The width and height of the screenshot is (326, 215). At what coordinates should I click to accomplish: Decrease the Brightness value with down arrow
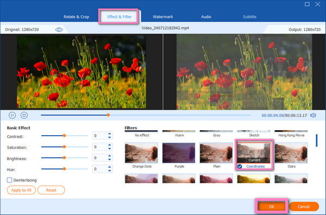(109, 160)
